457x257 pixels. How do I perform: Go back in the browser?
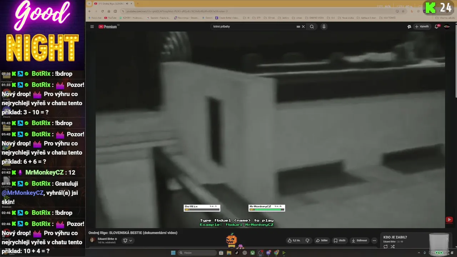click(90, 11)
